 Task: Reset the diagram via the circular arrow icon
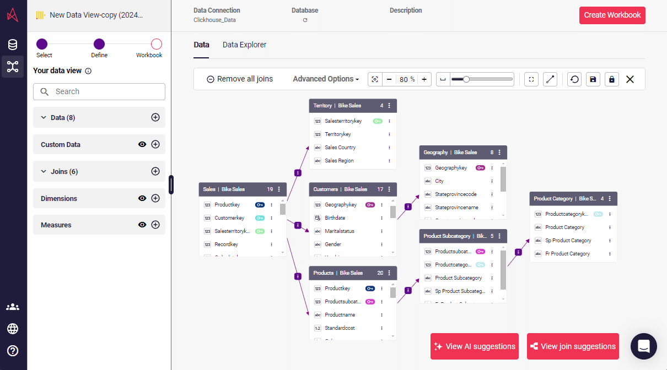[x=574, y=79]
